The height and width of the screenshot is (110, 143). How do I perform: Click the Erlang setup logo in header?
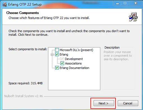133,17
